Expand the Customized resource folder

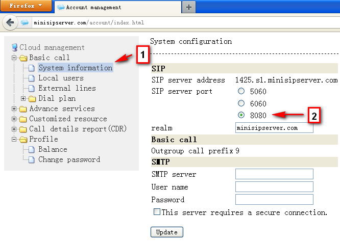[14, 119]
